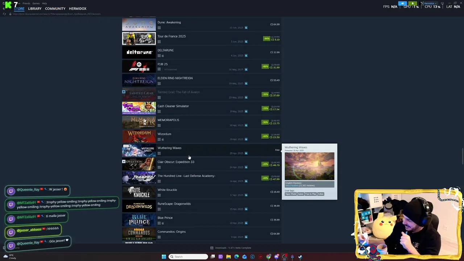
Task: Click the Open World tag in preview
Action: pos(291,194)
